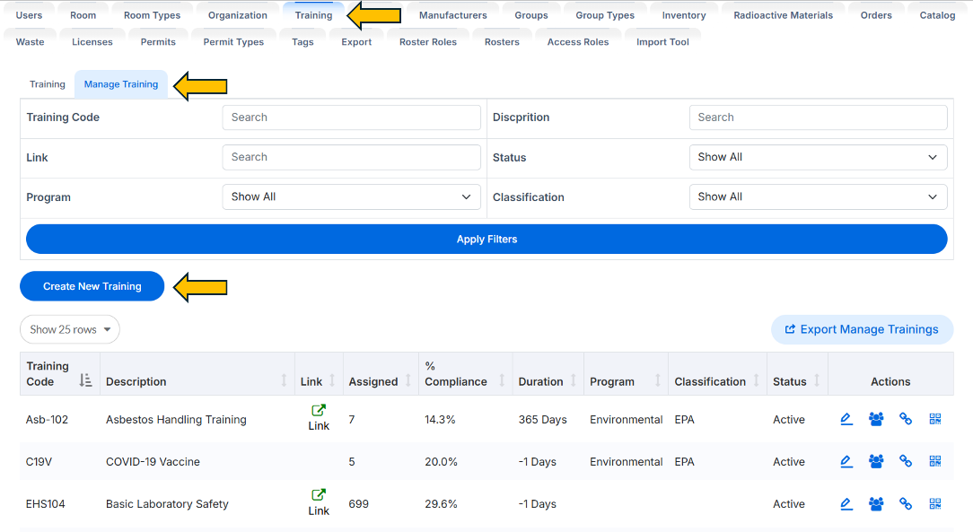Open users group icon for EHS104 row
The height and width of the screenshot is (532, 973).
[x=876, y=504]
